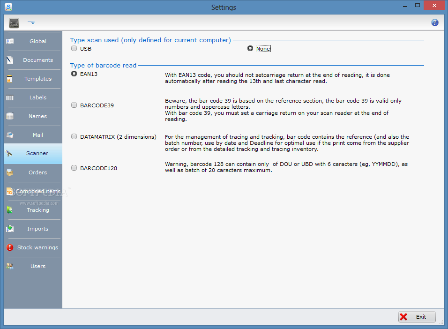Click the 'Type scan used' heading
Screen dimensions: 448x329
(150, 40)
